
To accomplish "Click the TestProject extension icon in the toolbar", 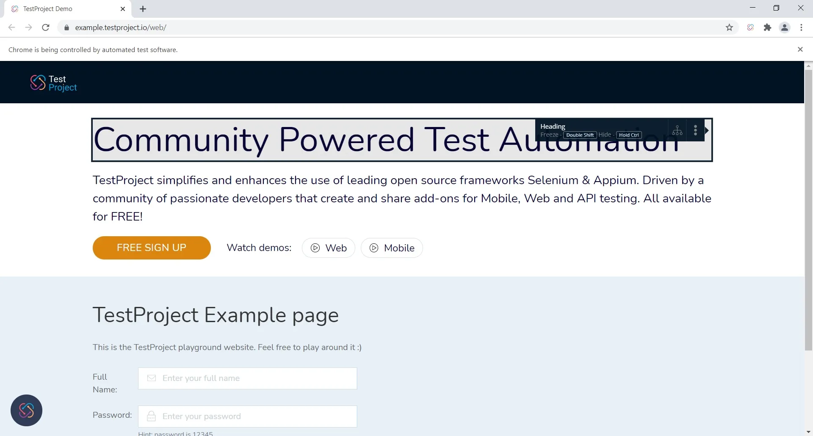I will (x=751, y=27).
